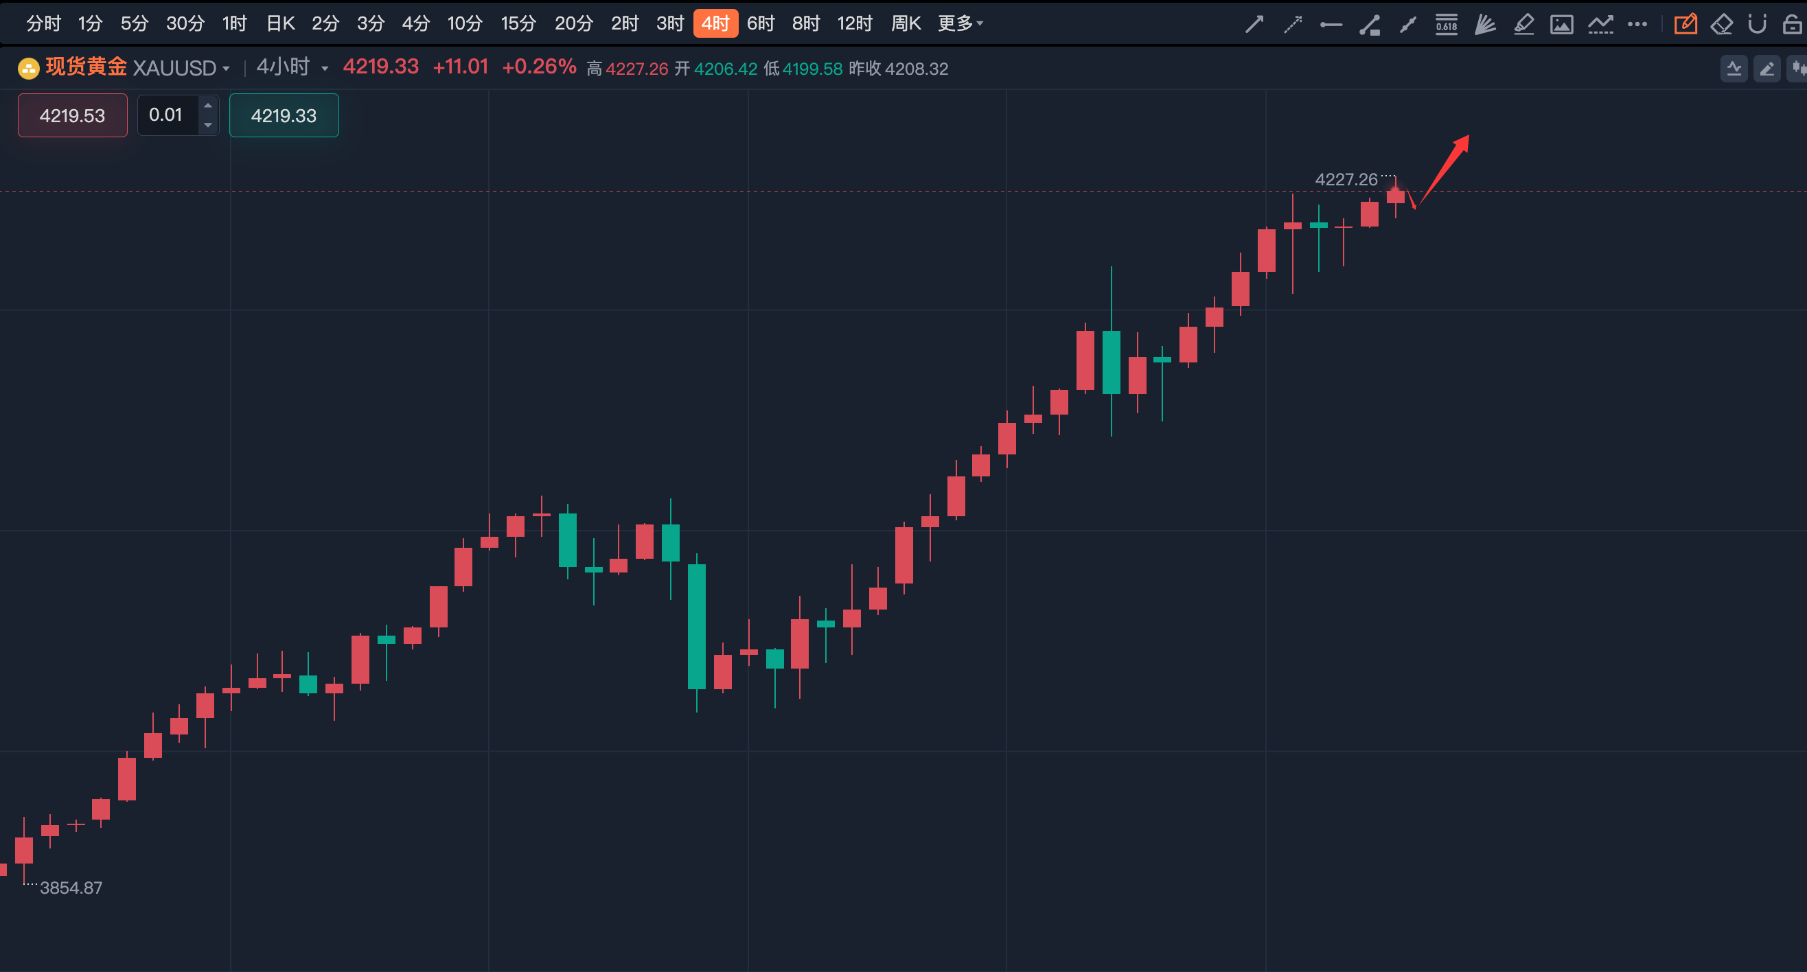Screen dimensions: 1807x972
Task: Click the green 4219.33 buy price button
Action: pos(284,115)
